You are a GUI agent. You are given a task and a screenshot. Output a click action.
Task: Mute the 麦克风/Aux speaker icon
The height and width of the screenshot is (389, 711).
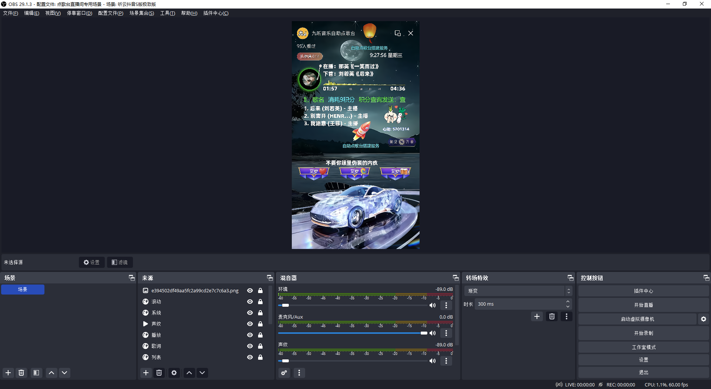[x=433, y=333]
